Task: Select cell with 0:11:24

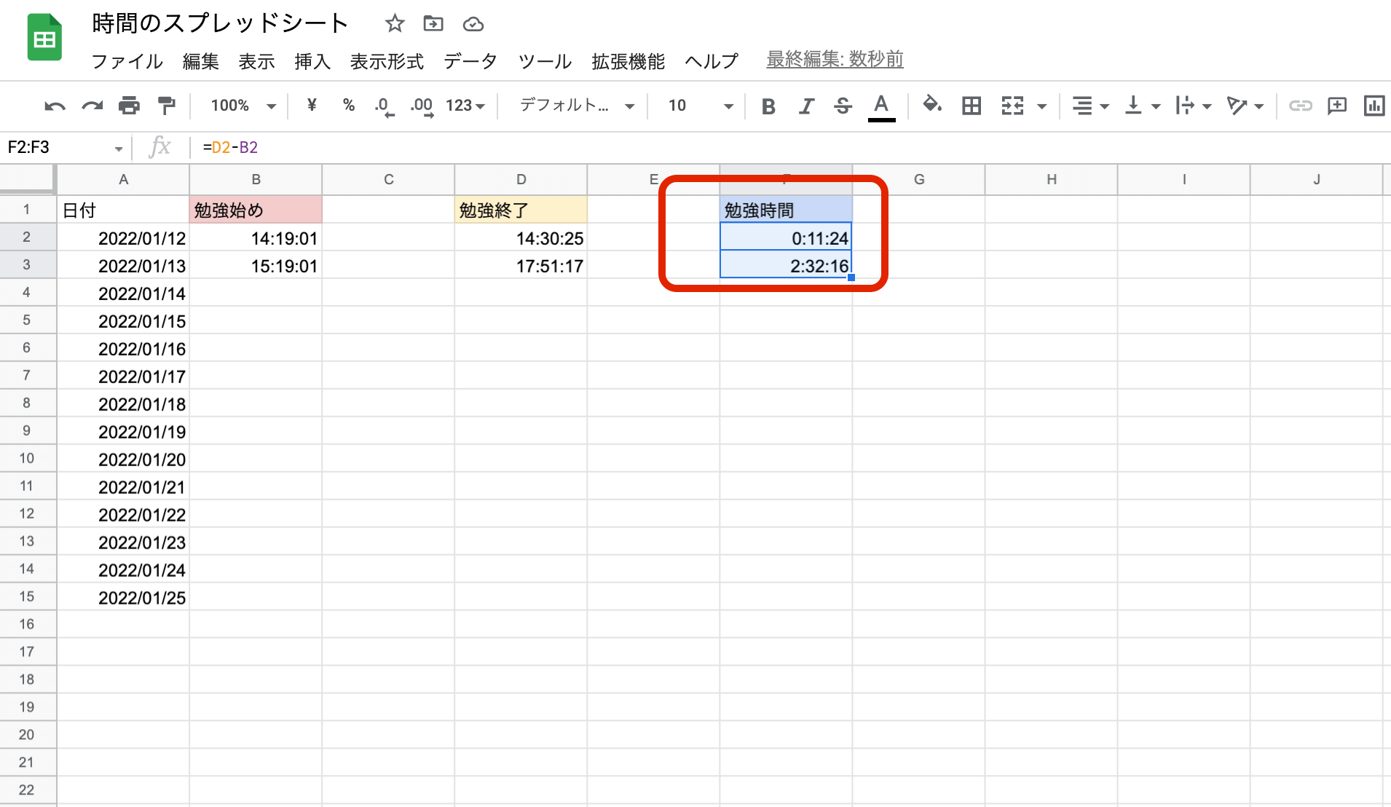Action: click(786, 237)
